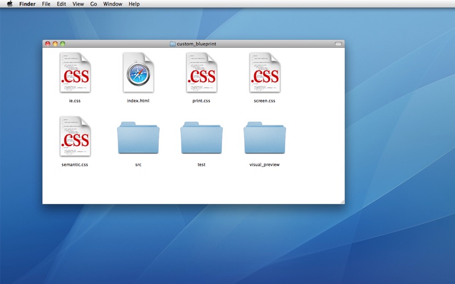Open the View menu
This screenshot has height=284, width=455.
point(78,4)
